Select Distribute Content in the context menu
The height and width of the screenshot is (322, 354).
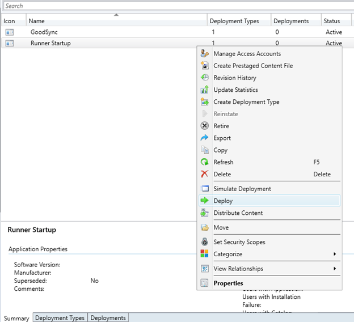pos(238,213)
